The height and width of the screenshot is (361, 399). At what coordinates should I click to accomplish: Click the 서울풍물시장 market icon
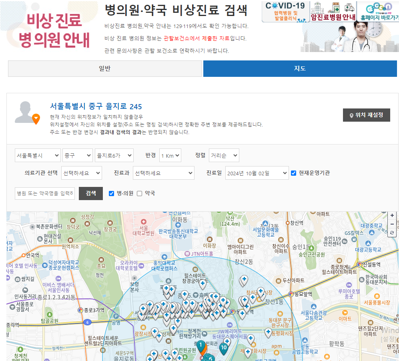(x=377, y=296)
